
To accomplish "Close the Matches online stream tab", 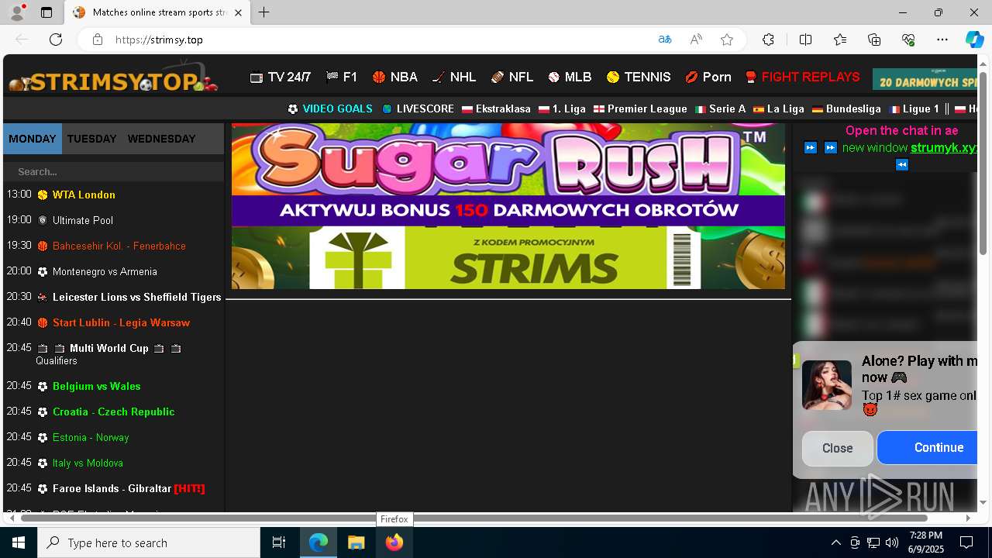I will (x=238, y=12).
